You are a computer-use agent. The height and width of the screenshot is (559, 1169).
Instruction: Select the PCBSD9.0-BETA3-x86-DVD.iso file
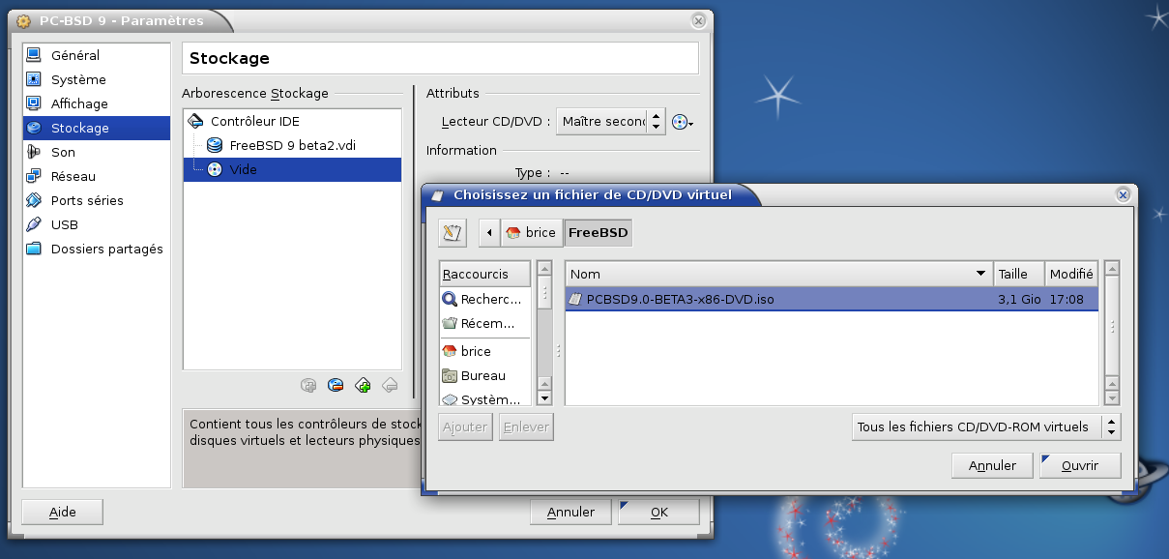point(680,299)
